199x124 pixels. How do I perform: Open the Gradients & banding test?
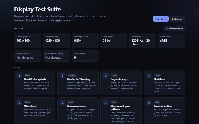point(78,83)
